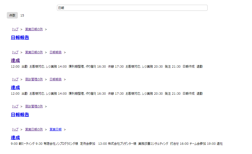Click 日報報告 breadcrumb in the third result

pyautogui.click(x=55, y=79)
